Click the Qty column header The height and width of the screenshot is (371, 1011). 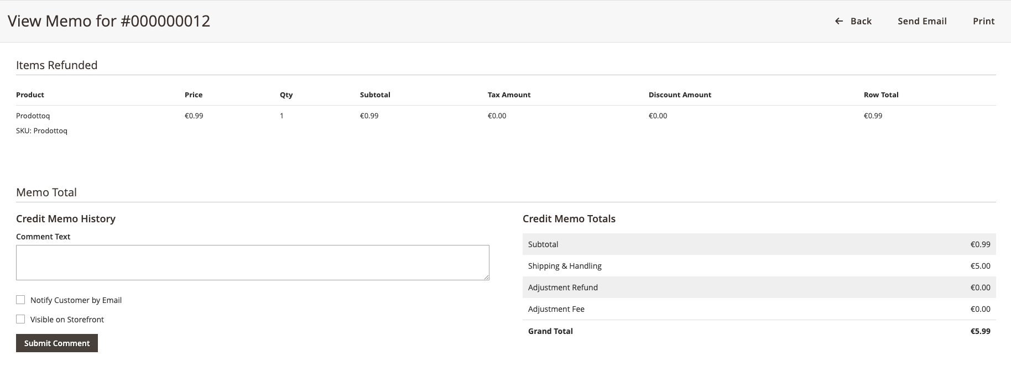(286, 95)
